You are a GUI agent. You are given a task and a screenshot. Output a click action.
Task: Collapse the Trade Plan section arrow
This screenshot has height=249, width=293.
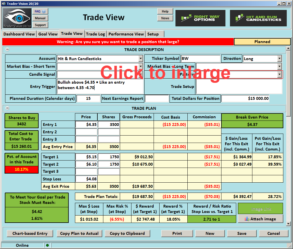[7, 108]
